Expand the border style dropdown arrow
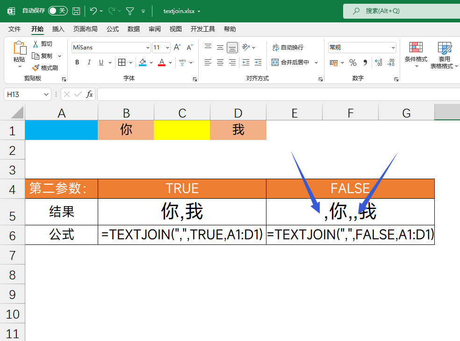The height and width of the screenshot is (341, 460). click(131, 63)
